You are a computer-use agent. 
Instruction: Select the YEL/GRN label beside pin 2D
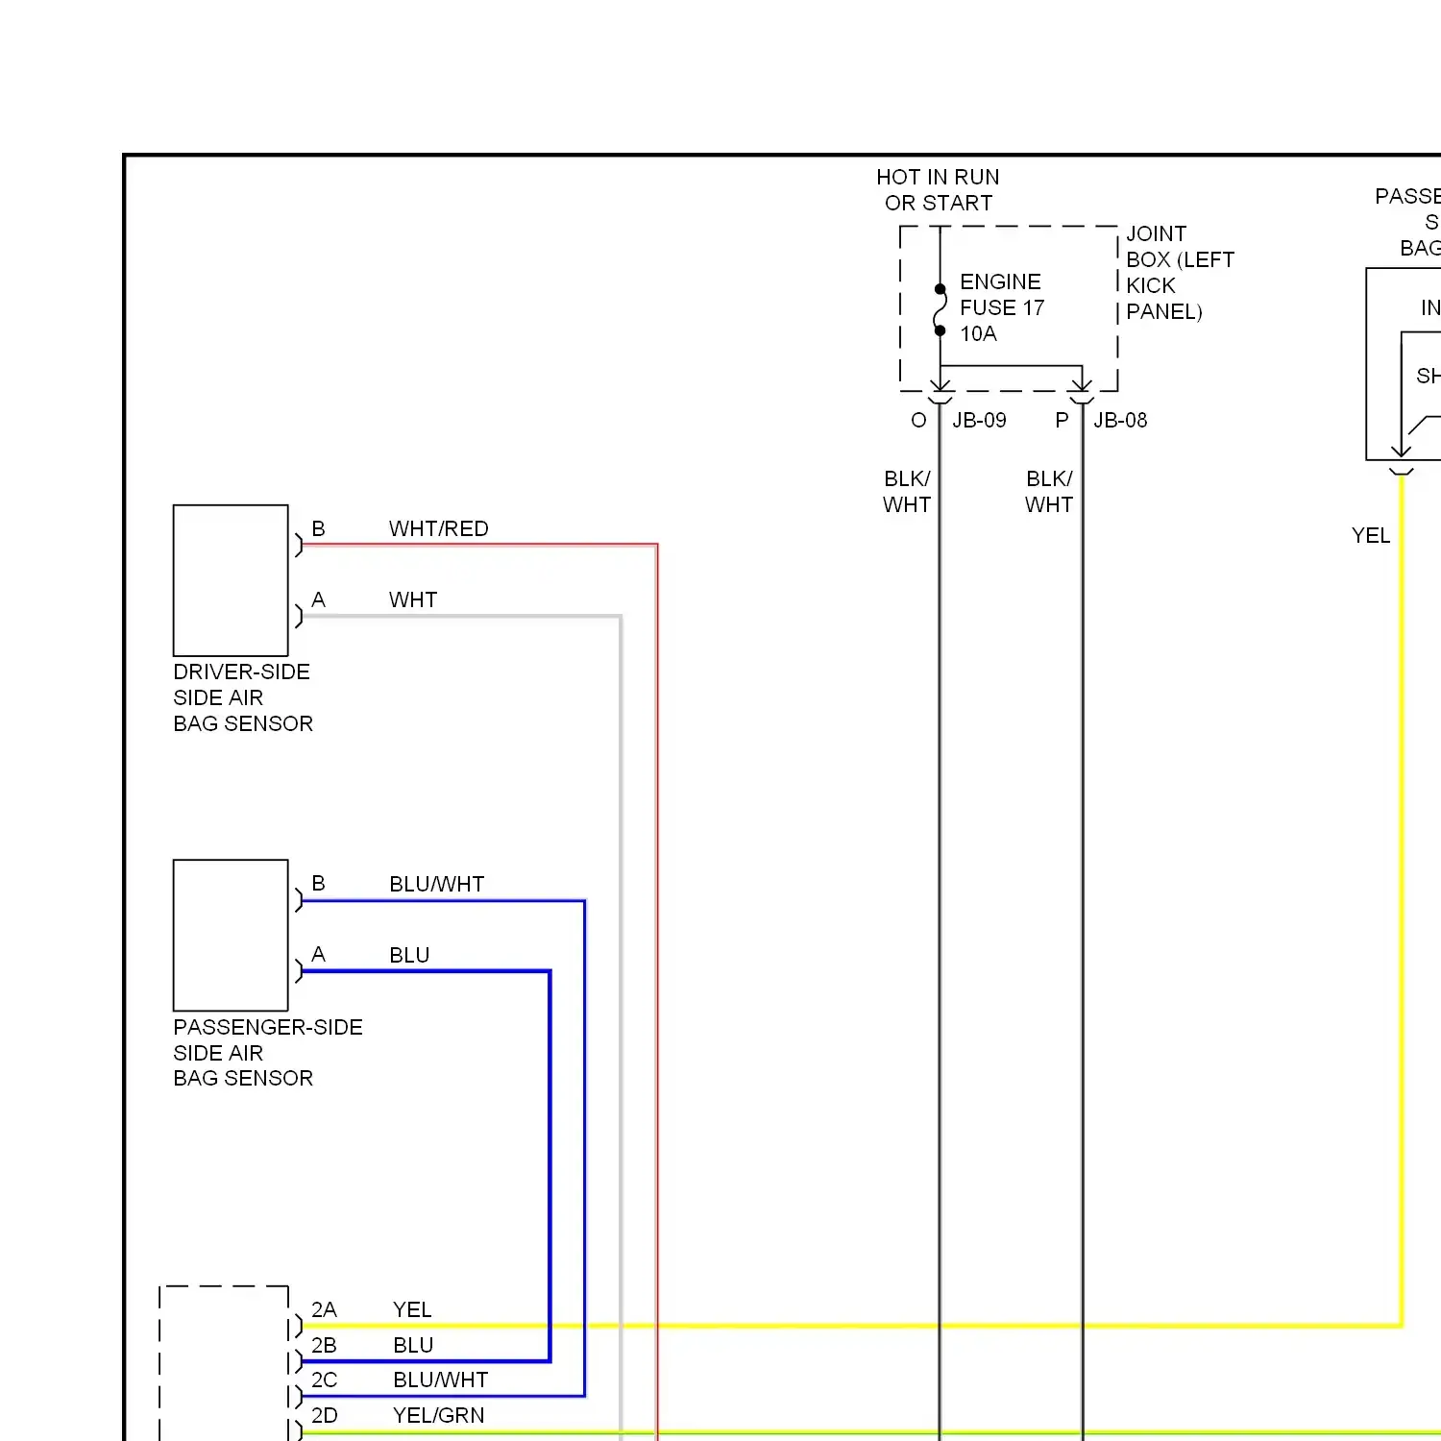[x=438, y=1416]
